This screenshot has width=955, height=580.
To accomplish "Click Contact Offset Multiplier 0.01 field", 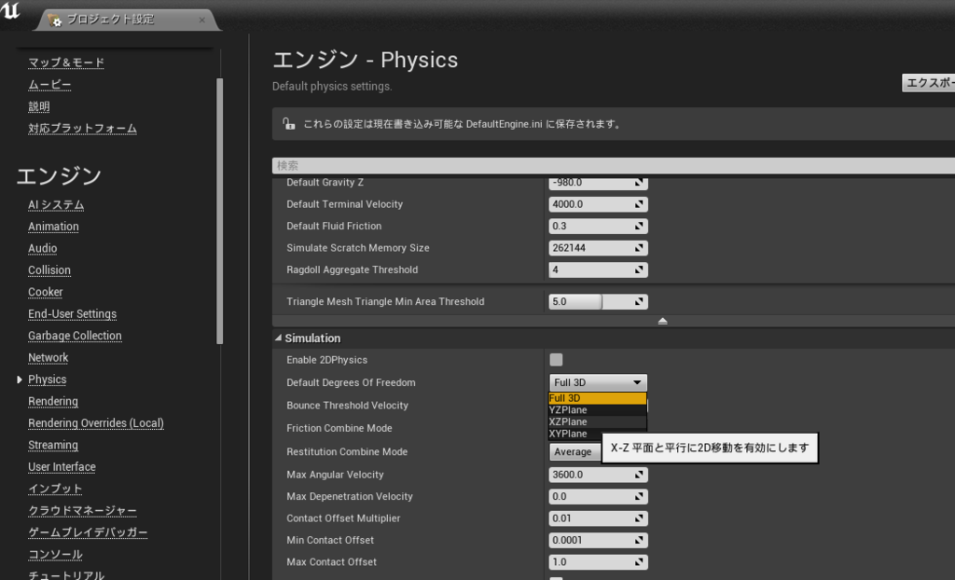I will click(598, 518).
